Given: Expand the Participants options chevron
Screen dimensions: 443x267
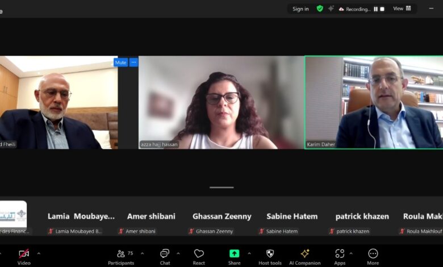Looking at the screenshot, I should coord(142,253).
